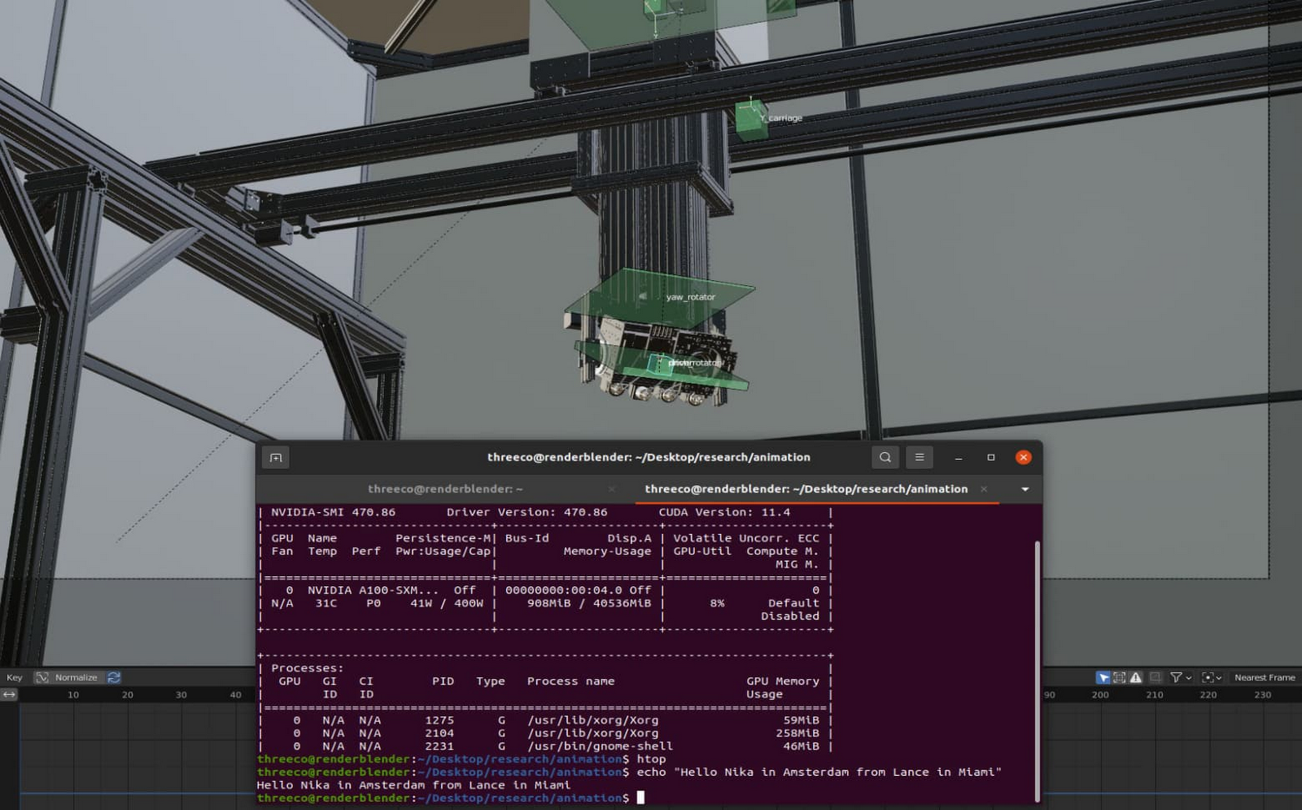The image size is (1302, 810).
Task: Maximize the terminal window
Action: pyautogui.click(x=991, y=458)
